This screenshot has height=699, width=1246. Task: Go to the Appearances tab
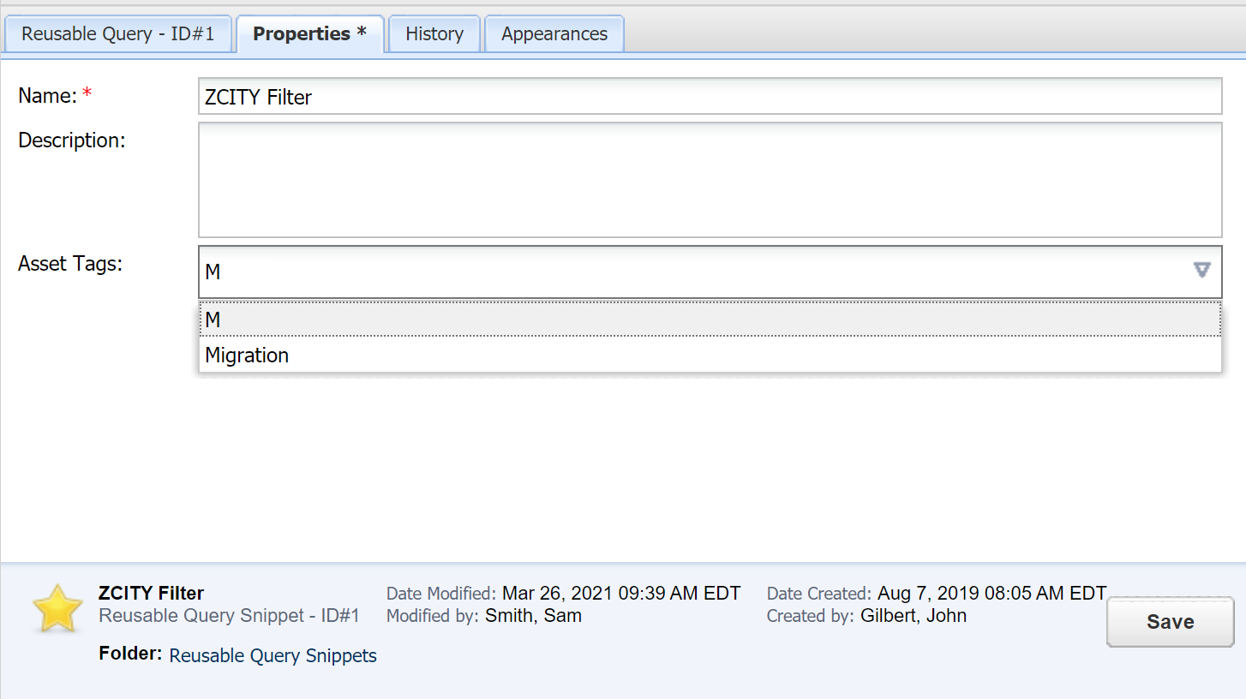[x=554, y=34]
